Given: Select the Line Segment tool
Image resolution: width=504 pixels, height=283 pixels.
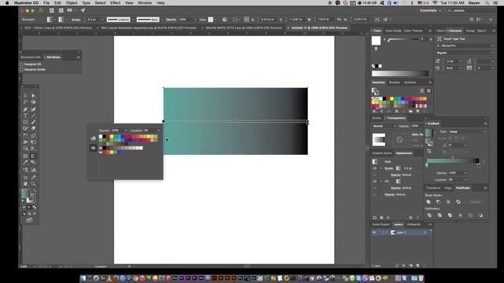Looking at the screenshot, I should (33, 116).
